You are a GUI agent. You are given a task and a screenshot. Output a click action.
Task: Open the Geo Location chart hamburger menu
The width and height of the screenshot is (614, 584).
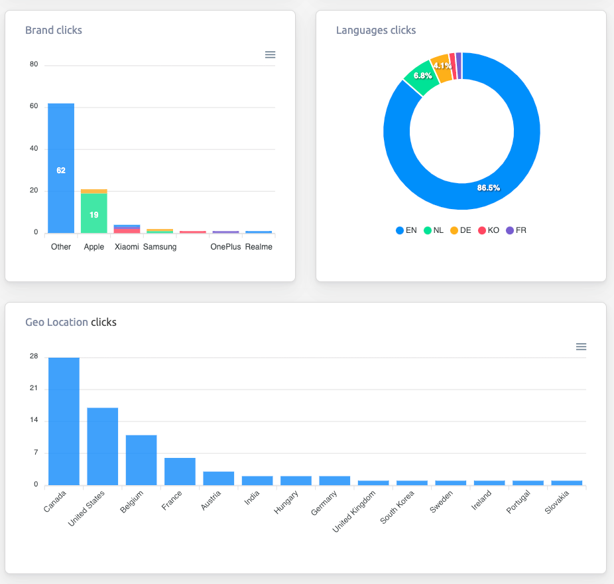582,346
